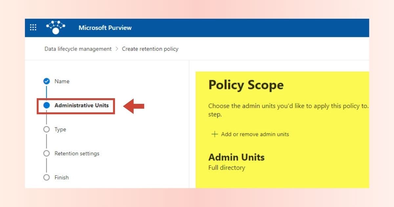The width and height of the screenshot is (394, 207).
Task: Click the Microsoft Purview logo icon
Action: [55, 28]
